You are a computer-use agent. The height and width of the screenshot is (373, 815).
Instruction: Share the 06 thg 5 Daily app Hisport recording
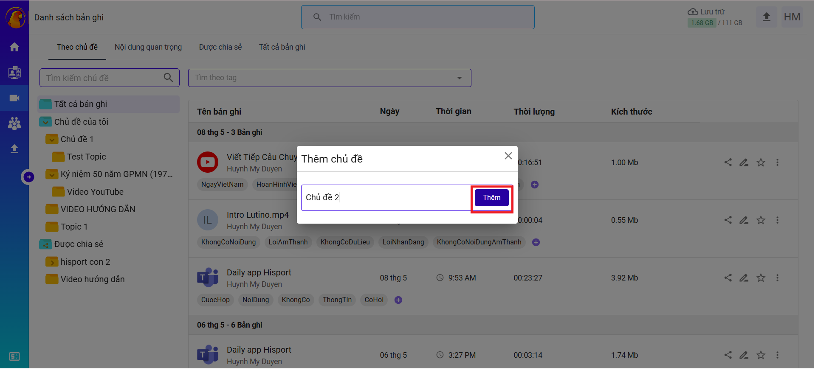728,355
